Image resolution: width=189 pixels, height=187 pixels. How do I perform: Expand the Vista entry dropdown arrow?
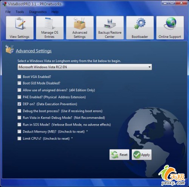click(x=149, y=67)
